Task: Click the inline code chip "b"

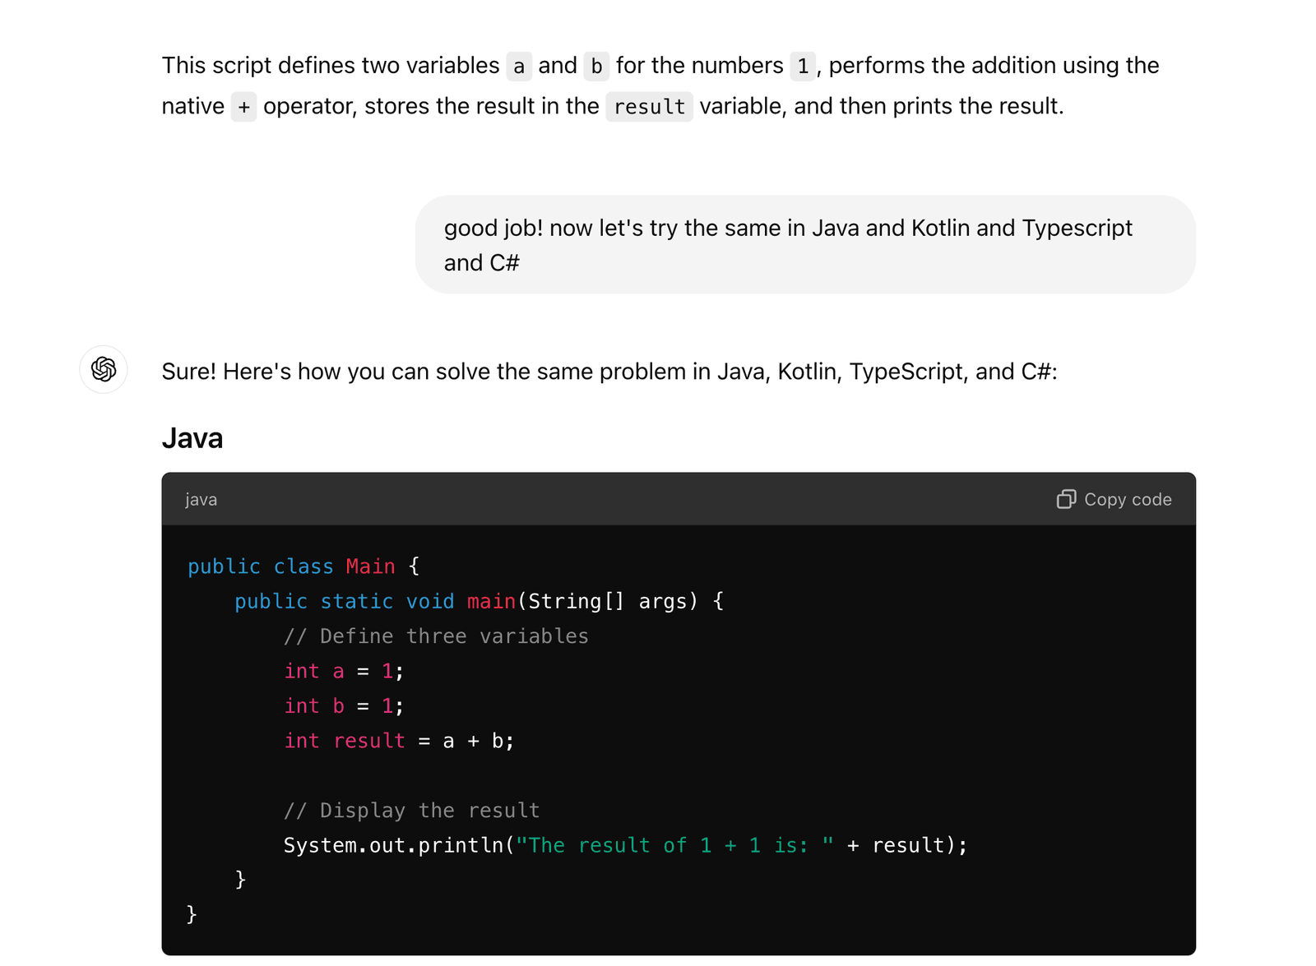Action: pyautogui.click(x=596, y=66)
